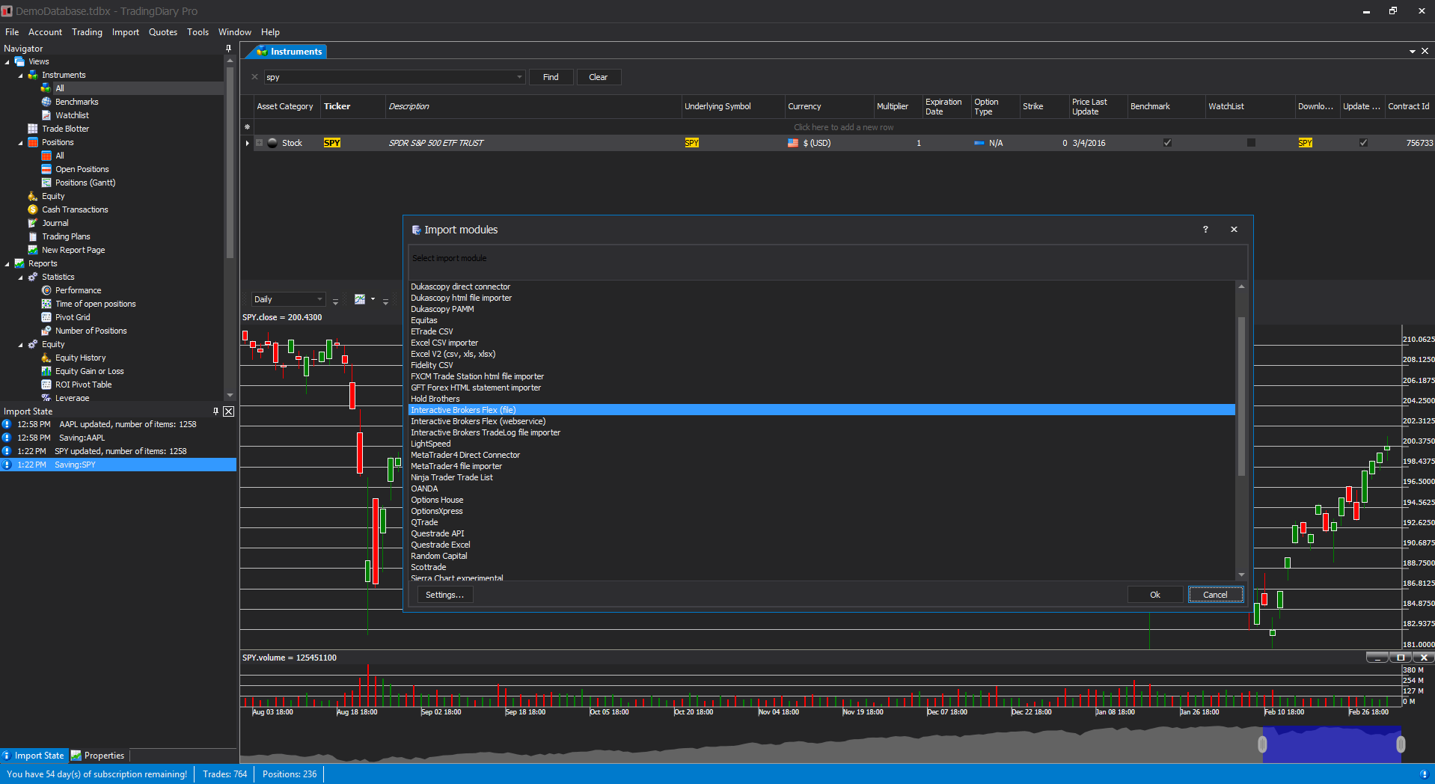Open the chart type dropdown arrow
This screenshot has height=784, width=1435.
click(373, 299)
